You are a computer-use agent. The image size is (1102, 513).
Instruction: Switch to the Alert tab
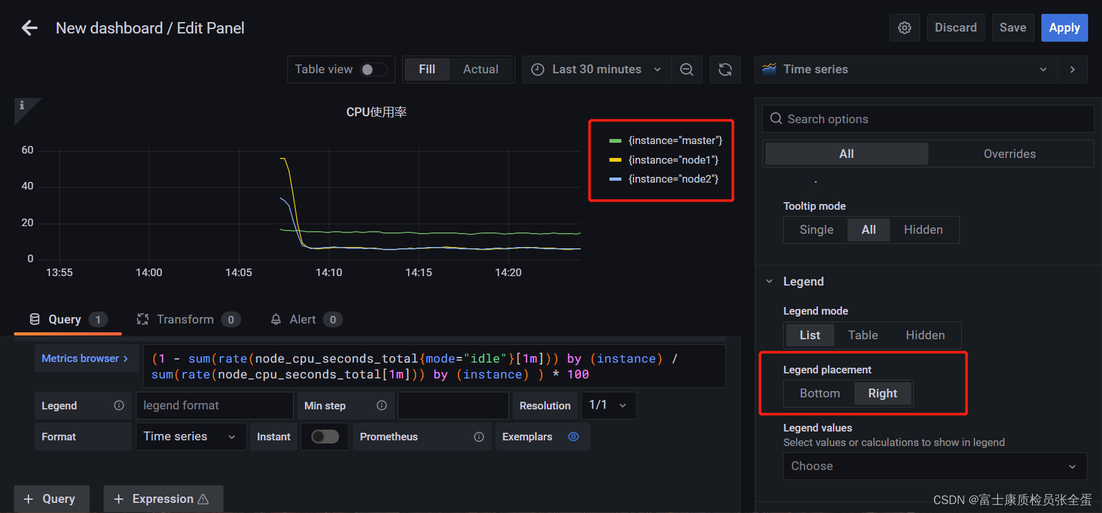coord(306,319)
